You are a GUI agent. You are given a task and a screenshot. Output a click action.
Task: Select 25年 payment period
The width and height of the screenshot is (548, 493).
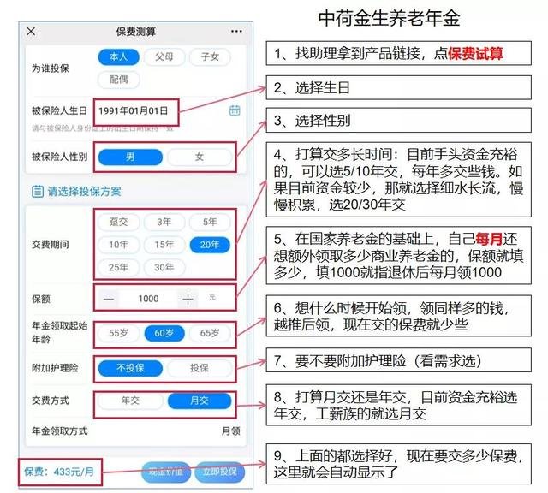point(118,267)
